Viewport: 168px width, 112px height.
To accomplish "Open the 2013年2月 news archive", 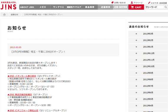I will tap(148, 40).
